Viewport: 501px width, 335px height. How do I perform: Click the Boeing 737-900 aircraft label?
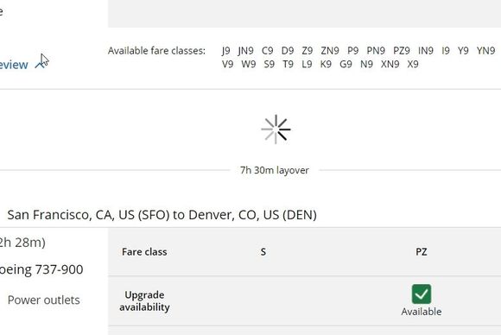pos(41,269)
